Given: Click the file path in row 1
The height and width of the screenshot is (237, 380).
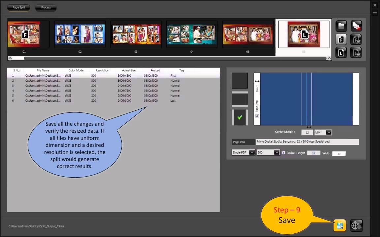Looking at the screenshot, I should coord(43,76).
